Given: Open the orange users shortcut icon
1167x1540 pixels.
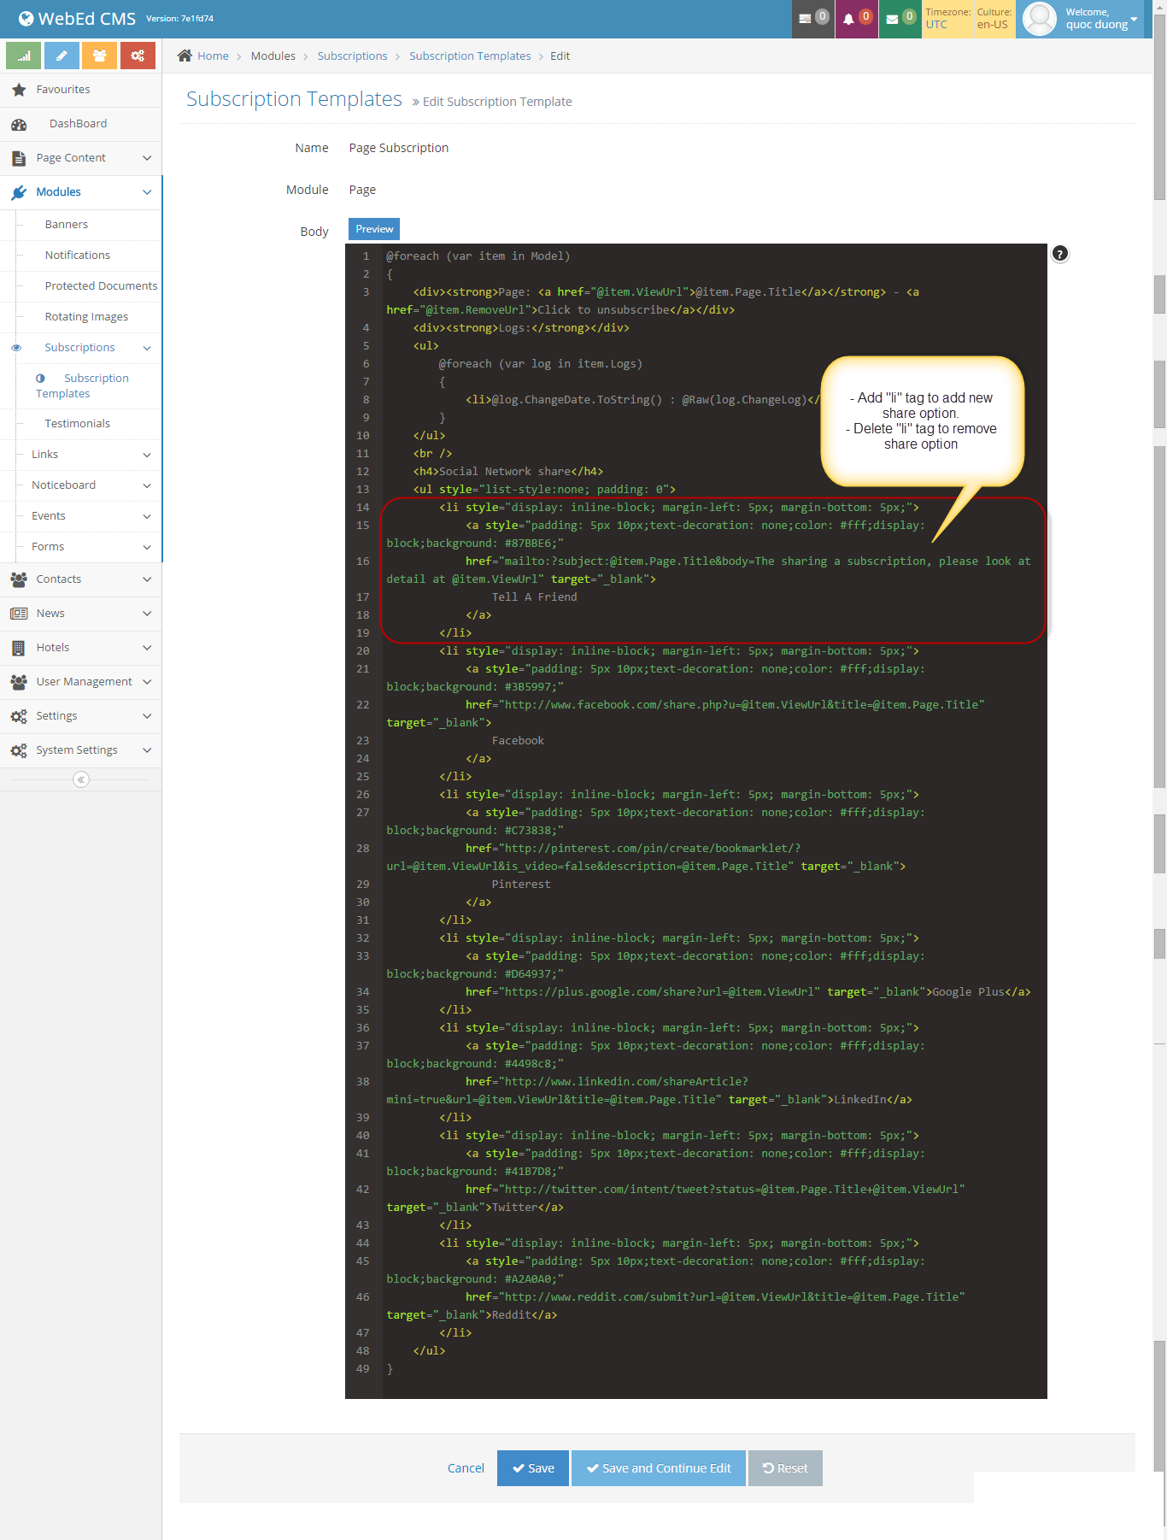Looking at the screenshot, I should (x=100, y=56).
